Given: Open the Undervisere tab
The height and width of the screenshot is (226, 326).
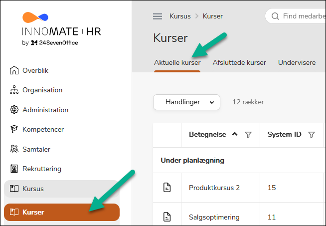Looking at the screenshot, I should (297, 63).
